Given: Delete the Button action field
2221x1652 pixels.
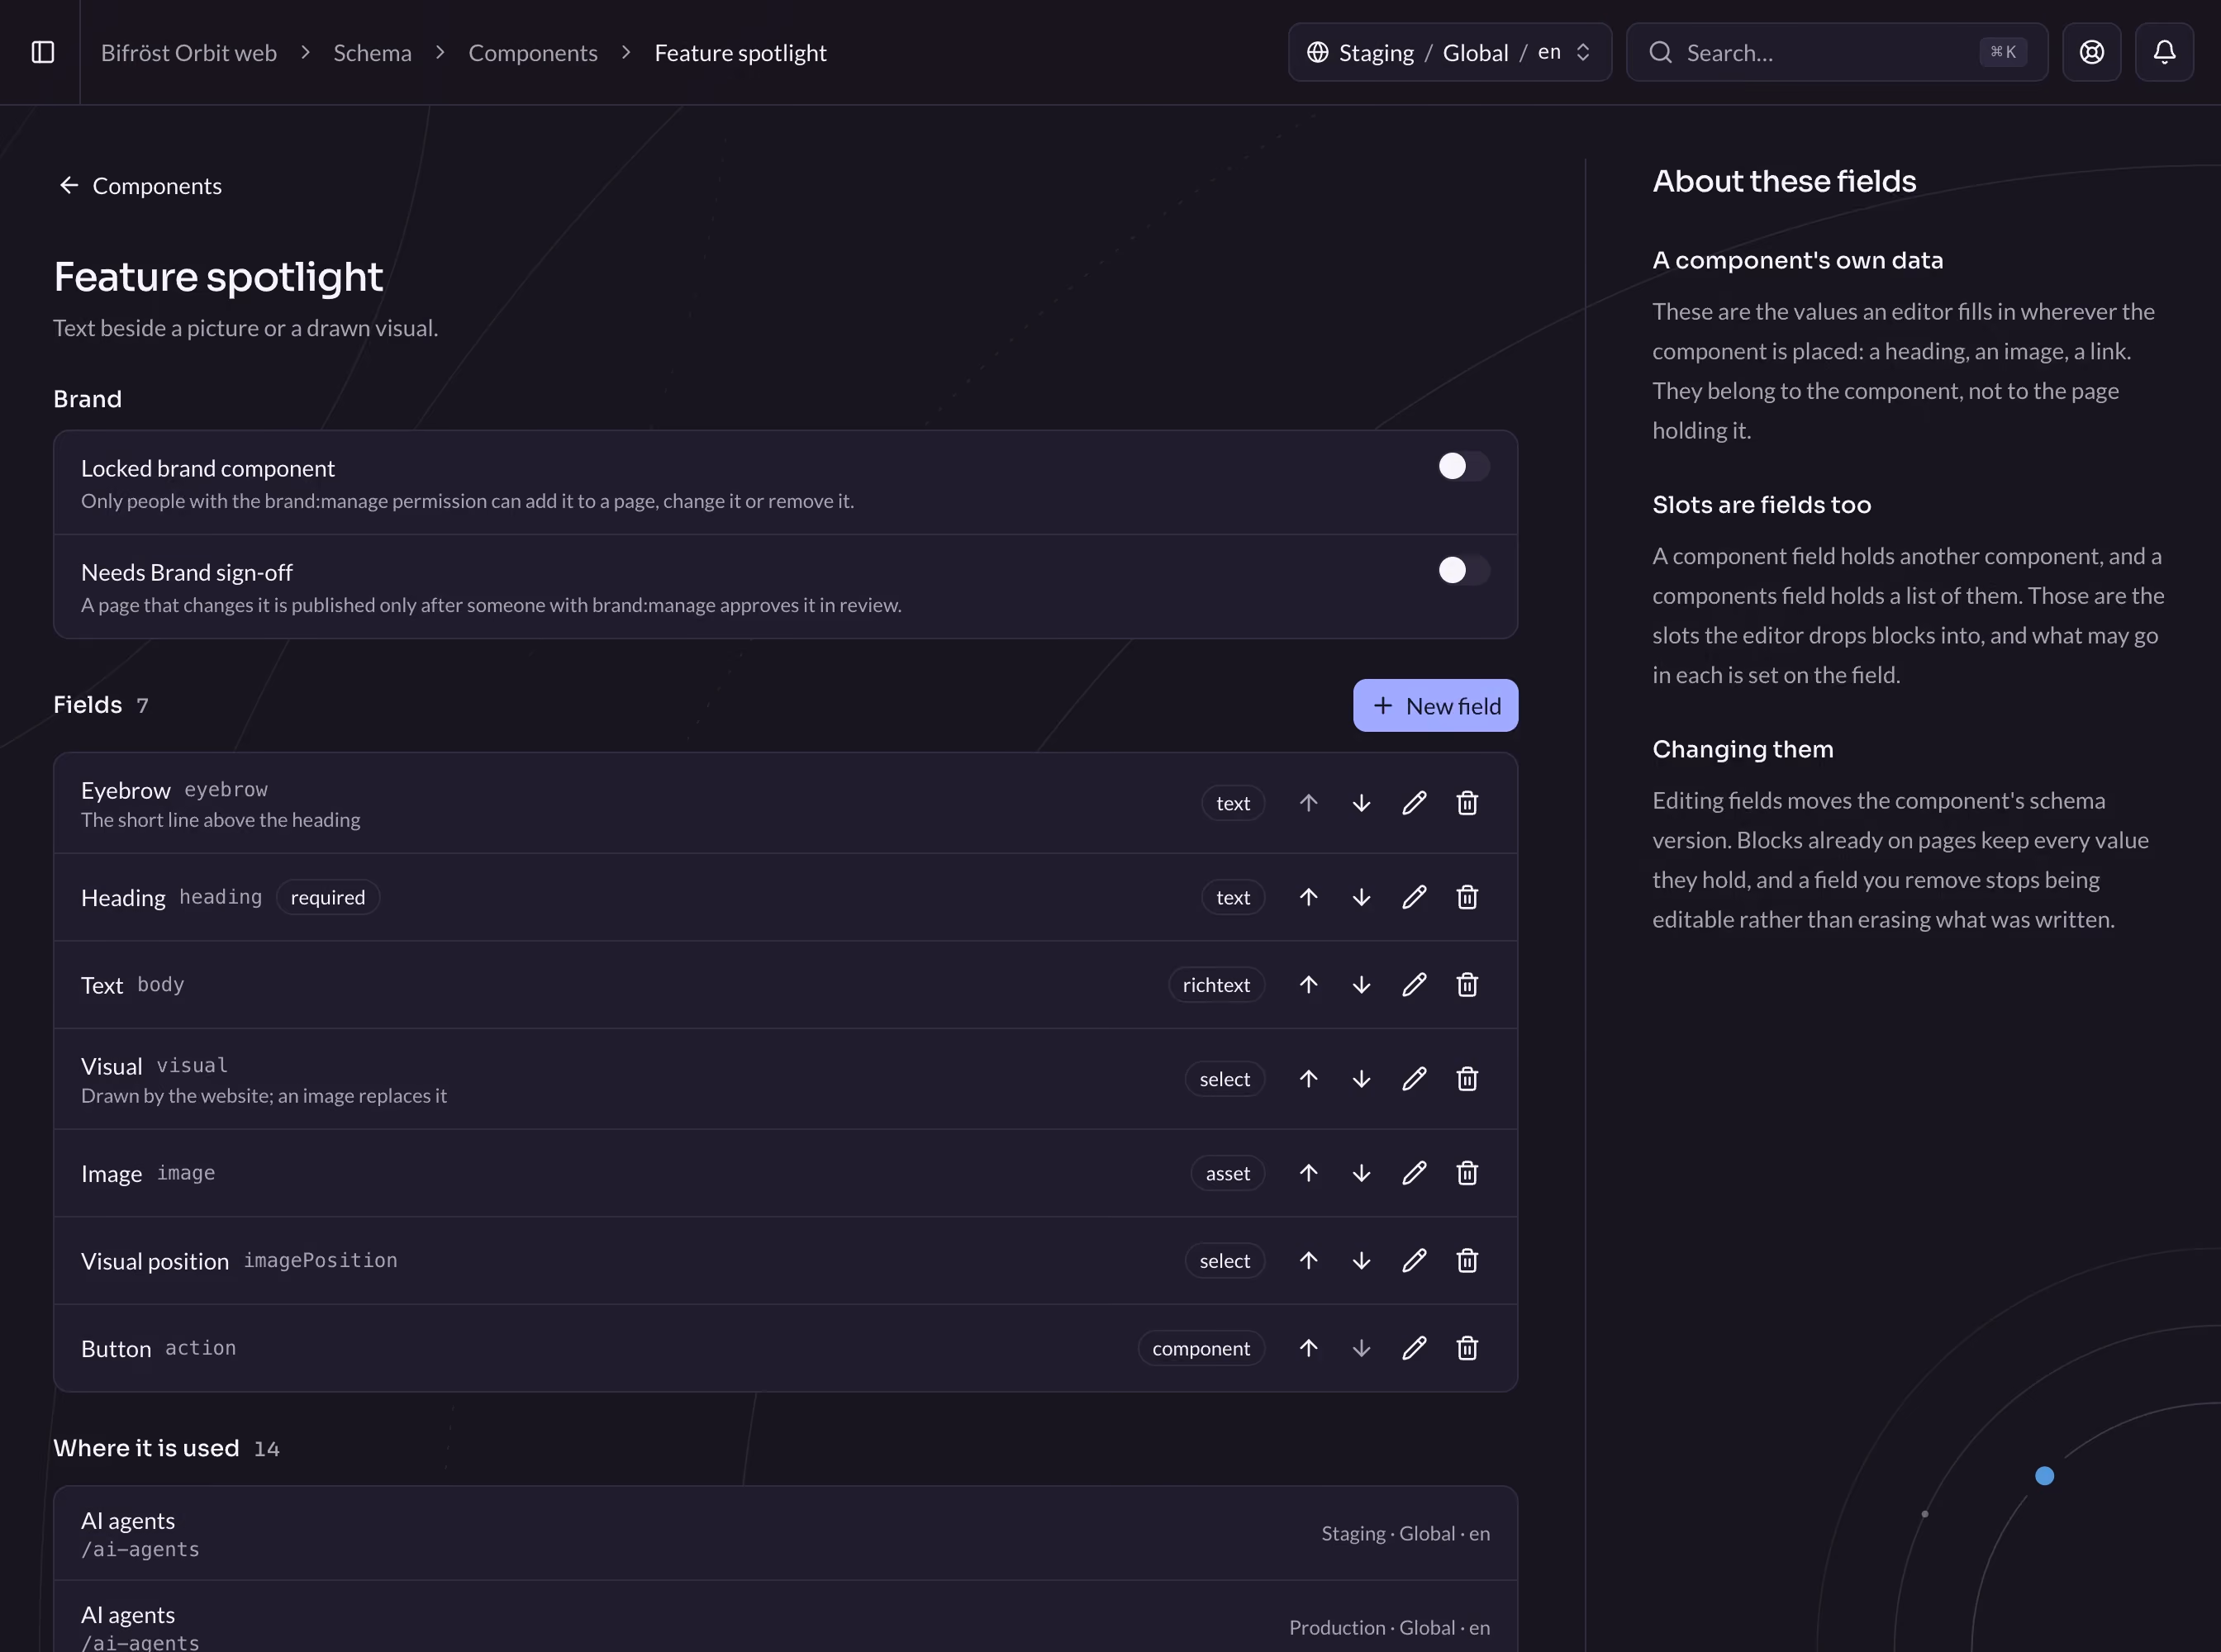Looking at the screenshot, I should 1467,1348.
